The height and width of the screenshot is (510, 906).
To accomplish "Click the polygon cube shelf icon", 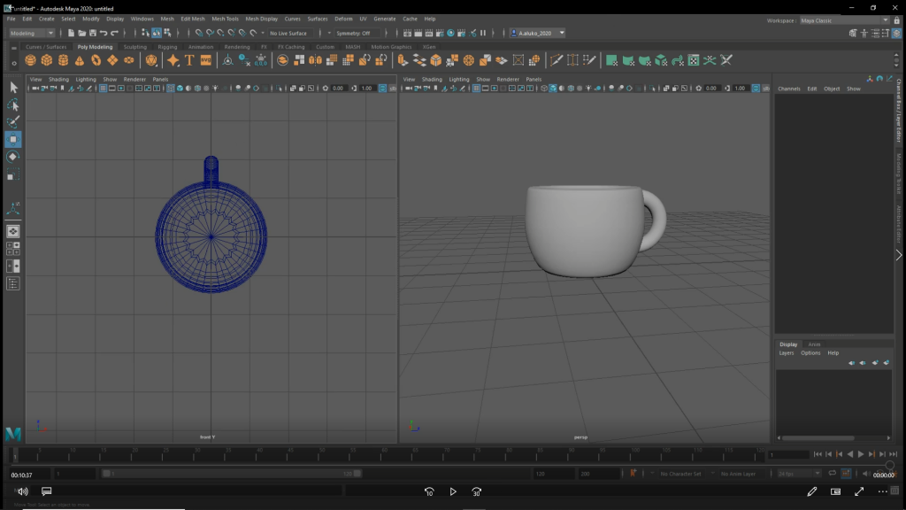I will click(x=47, y=60).
